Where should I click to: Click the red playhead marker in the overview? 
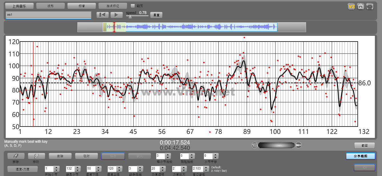click(114, 27)
